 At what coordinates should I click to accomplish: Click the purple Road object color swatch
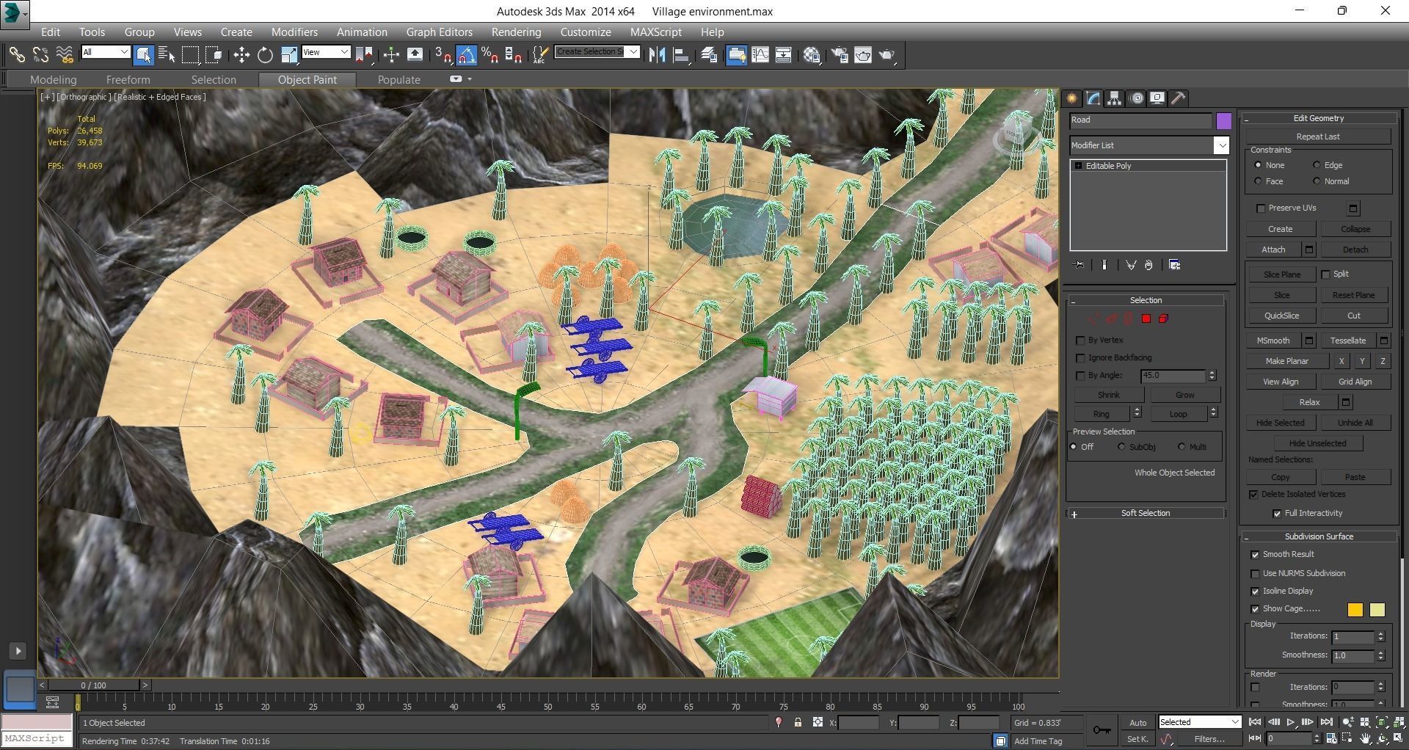click(1223, 121)
